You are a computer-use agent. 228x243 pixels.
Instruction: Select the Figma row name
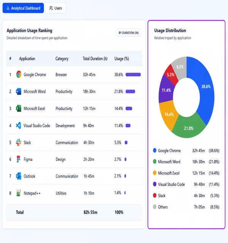(x=28, y=159)
